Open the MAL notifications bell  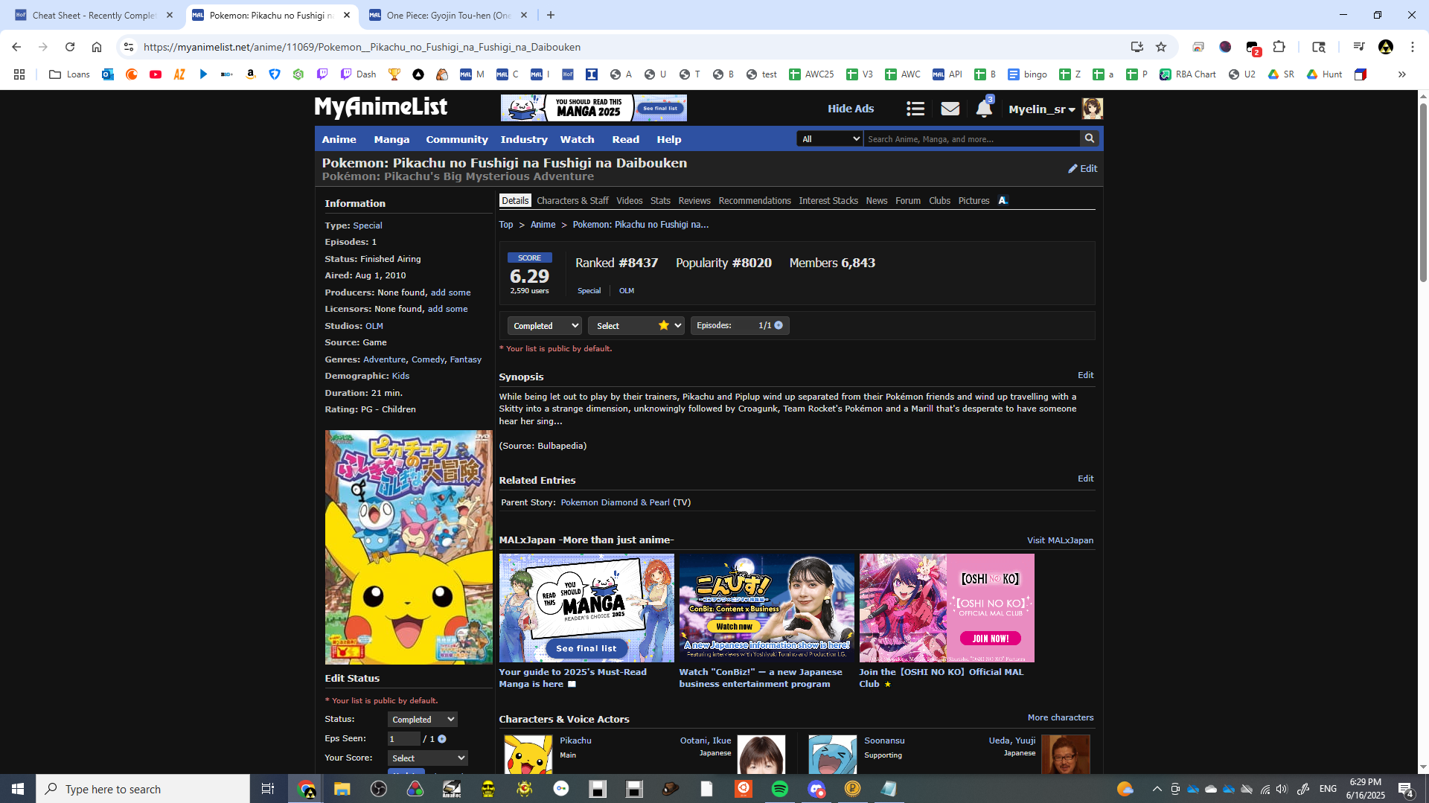(x=983, y=109)
